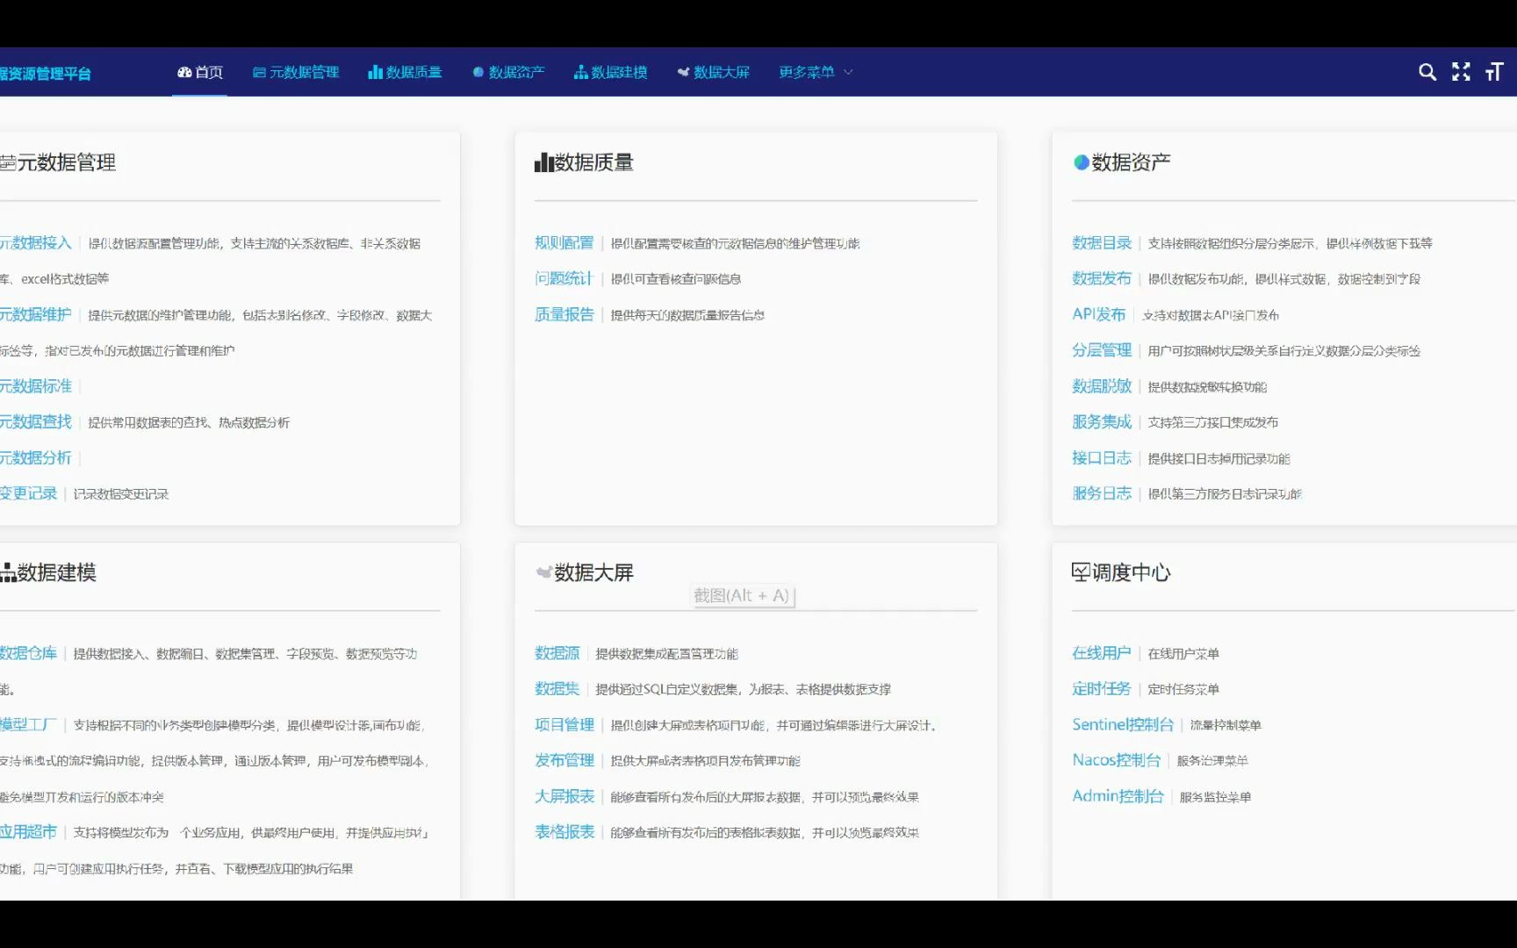Click the 数据质量 card heading

593,162
